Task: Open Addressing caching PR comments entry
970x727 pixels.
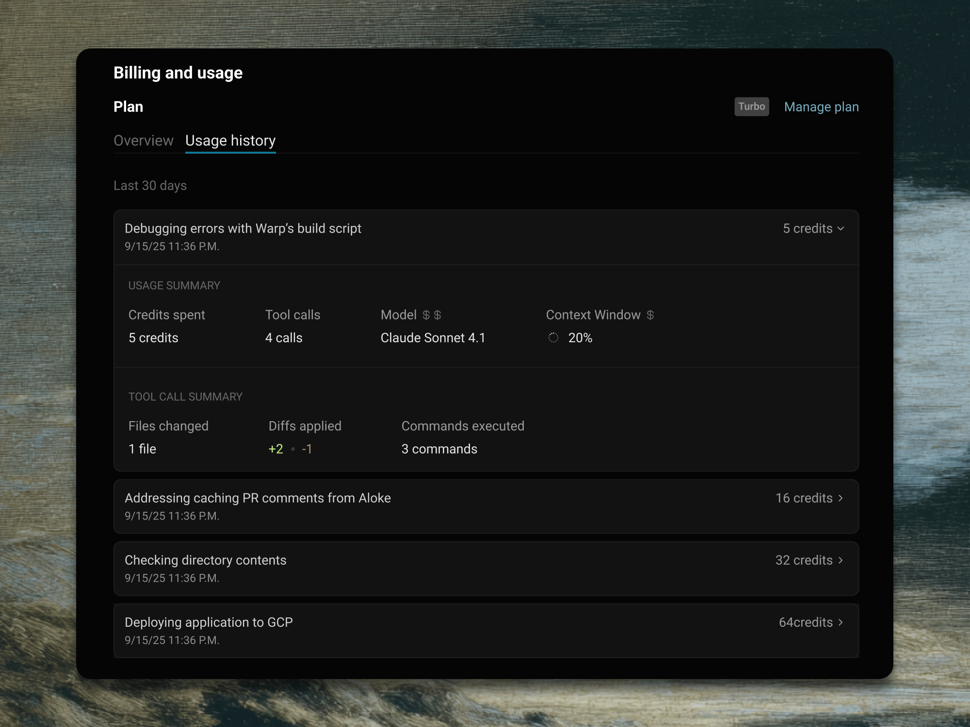Action: 258,498
